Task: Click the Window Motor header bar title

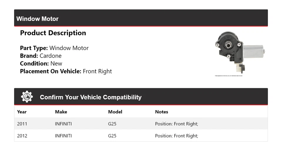Action: pyautogui.click(x=37, y=19)
